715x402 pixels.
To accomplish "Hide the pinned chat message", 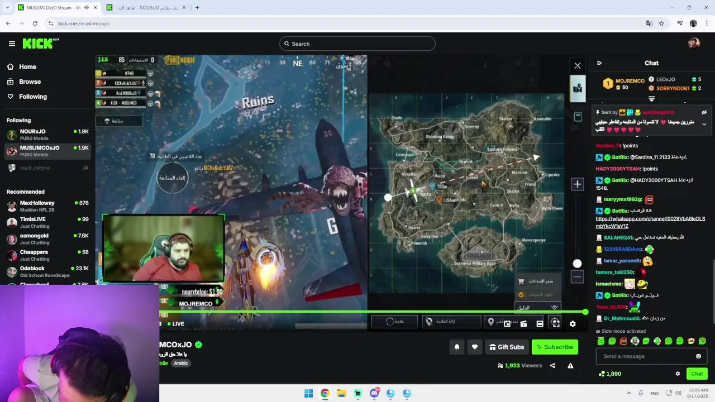I will [704, 112].
